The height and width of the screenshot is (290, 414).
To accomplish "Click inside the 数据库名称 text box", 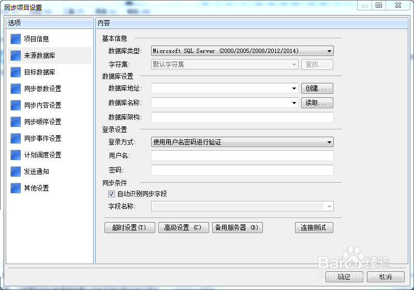I will pos(221,103).
